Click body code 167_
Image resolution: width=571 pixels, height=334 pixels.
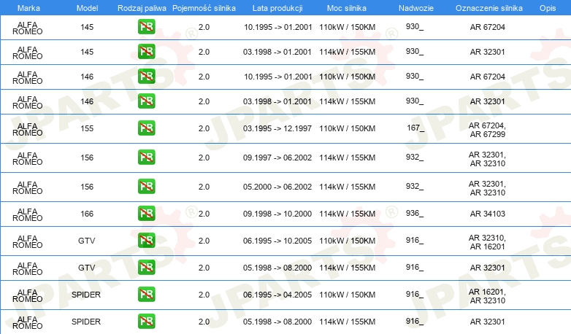pos(415,128)
